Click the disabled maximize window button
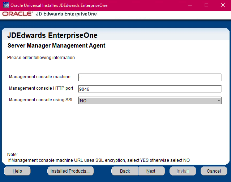Screen dimensions: 231x182 point(206,5)
